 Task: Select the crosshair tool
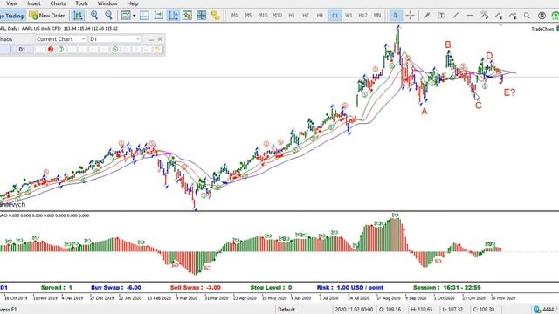411,16
